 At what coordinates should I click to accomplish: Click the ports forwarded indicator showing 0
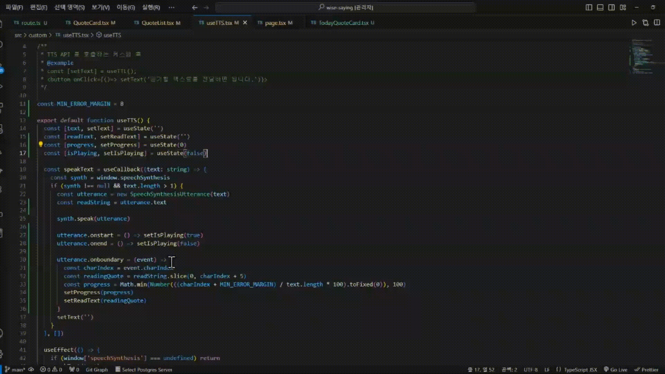click(x=74, y=369)
